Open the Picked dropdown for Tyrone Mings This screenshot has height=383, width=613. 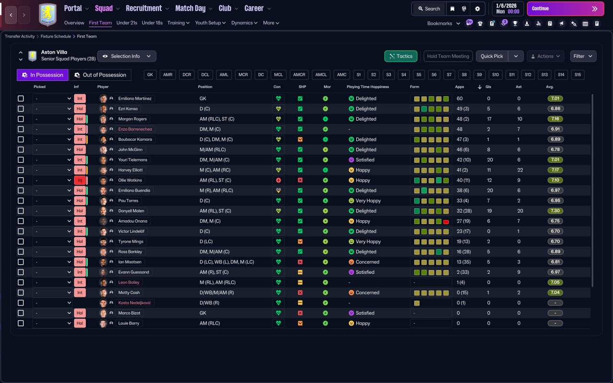click(52, 241)
